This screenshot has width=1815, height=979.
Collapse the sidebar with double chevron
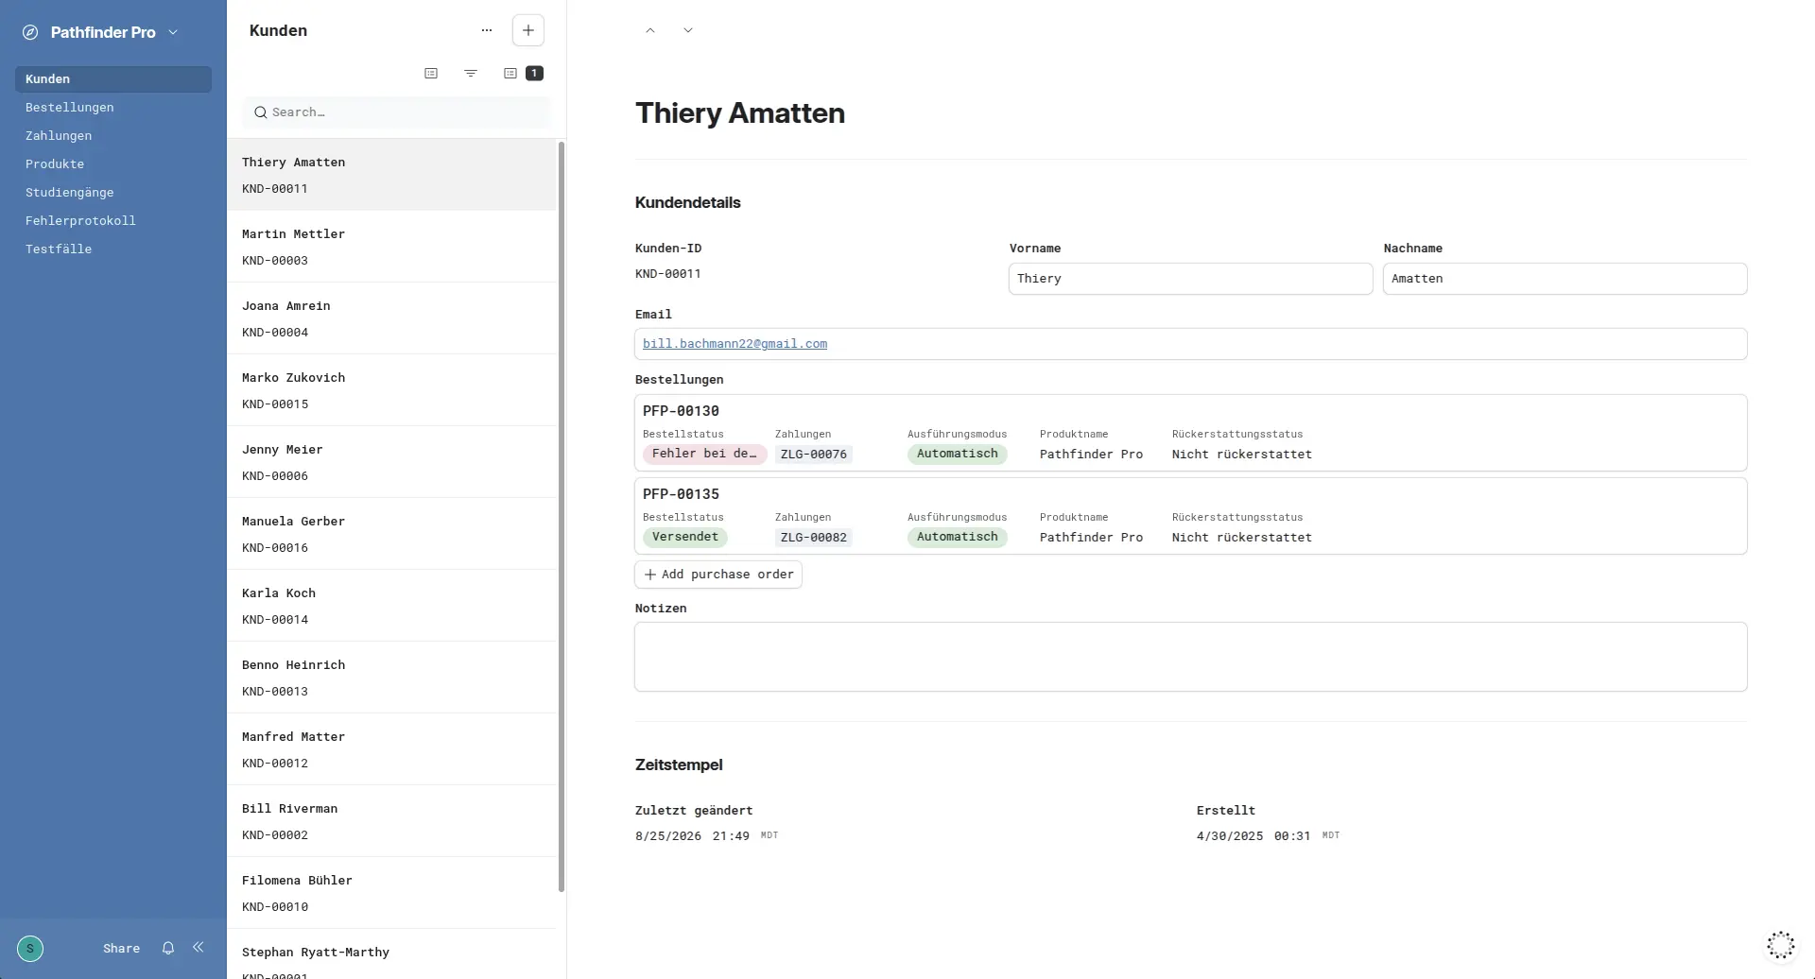click(199, 947)
